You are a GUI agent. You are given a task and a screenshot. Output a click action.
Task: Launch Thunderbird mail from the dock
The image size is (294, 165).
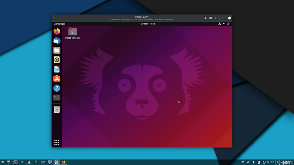[x=57, y=41]
